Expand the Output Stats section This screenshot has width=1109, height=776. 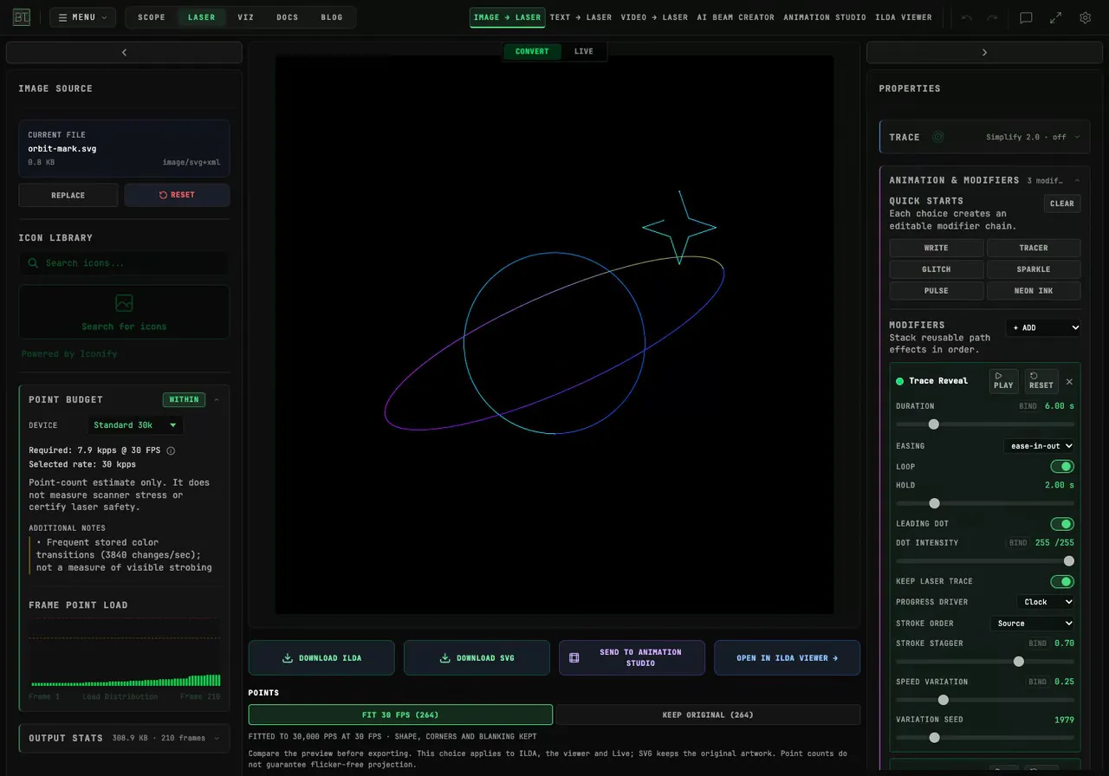click(x=124, y=738)
